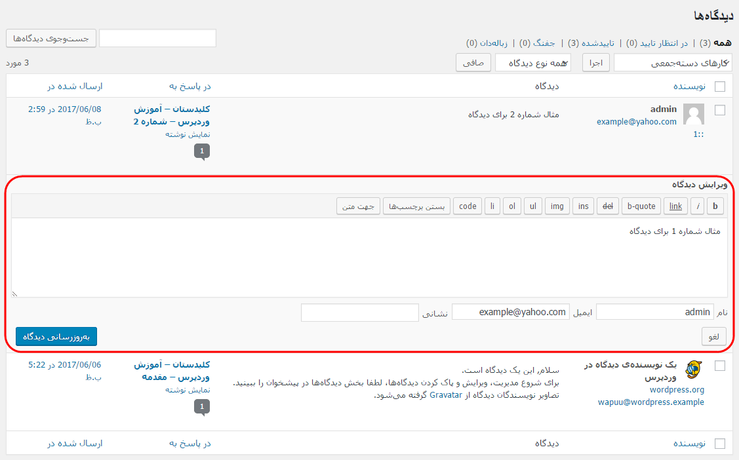
Task: Click the del quicktag button
Action: coord(607,206)
